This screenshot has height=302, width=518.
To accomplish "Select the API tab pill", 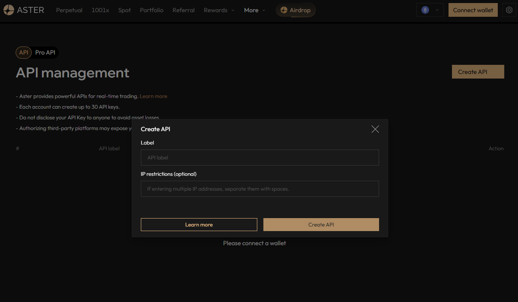I will 24,53.
